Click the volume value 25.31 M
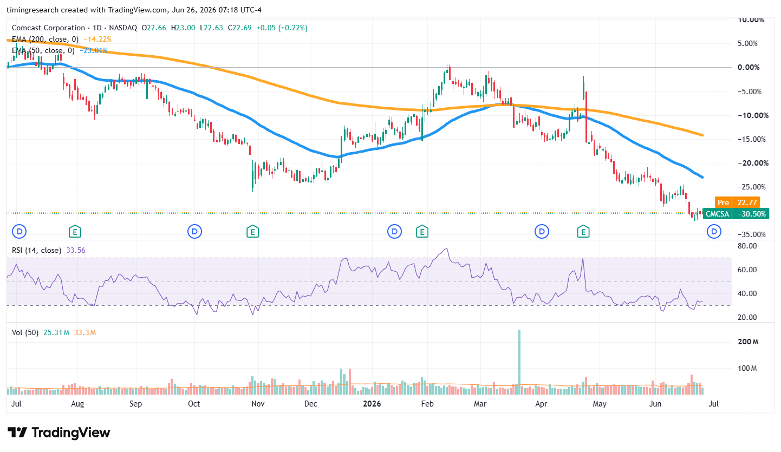 (56, 332)
